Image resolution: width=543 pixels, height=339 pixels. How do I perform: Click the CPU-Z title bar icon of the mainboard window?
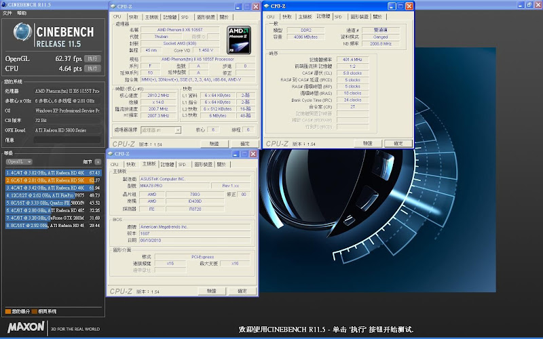[111, 154]
